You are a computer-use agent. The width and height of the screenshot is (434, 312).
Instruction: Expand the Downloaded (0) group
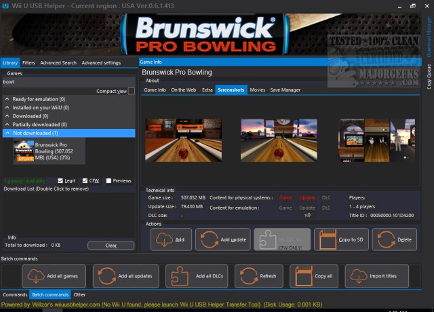coord(7,116)
